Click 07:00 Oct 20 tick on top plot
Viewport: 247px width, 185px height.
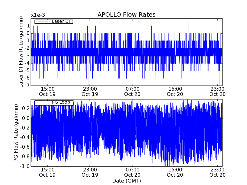[x=132, y=91]
